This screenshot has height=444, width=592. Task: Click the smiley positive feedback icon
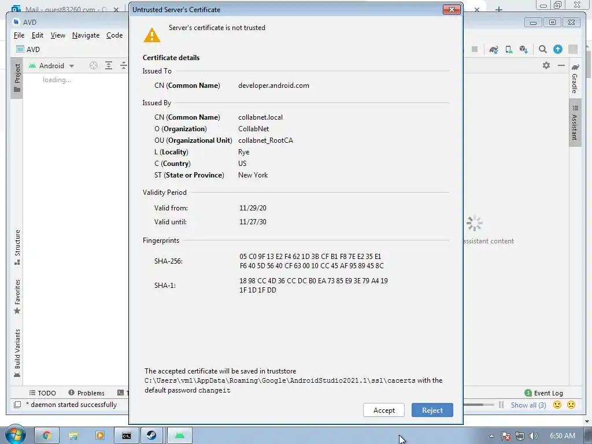[557, 405]
